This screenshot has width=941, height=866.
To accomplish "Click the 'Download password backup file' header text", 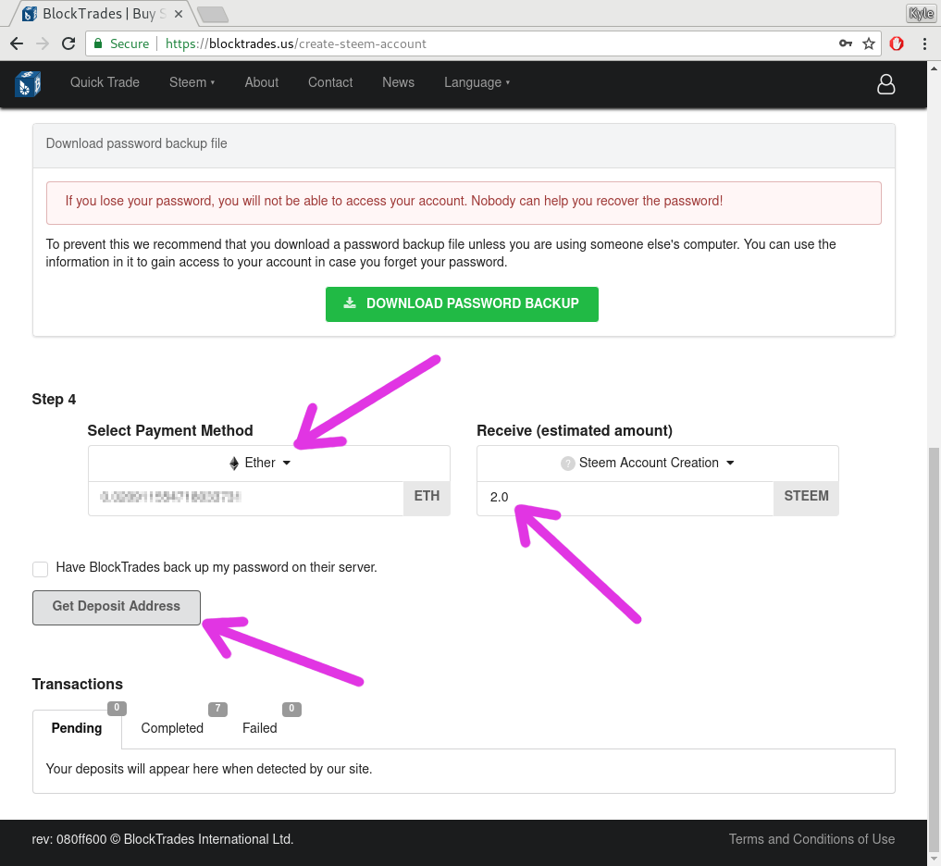I will pos(136,143).
